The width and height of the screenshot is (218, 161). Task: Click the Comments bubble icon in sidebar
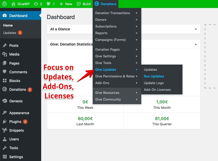[x=5, y=72]
